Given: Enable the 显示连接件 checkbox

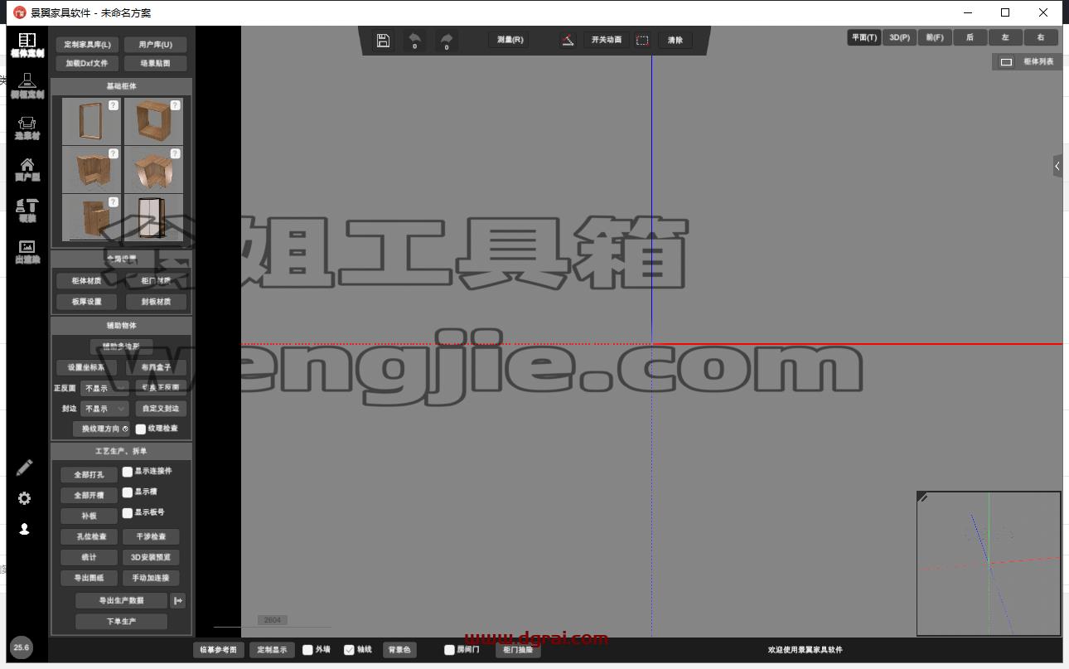Looking at the screenshot, I should 128,471.
